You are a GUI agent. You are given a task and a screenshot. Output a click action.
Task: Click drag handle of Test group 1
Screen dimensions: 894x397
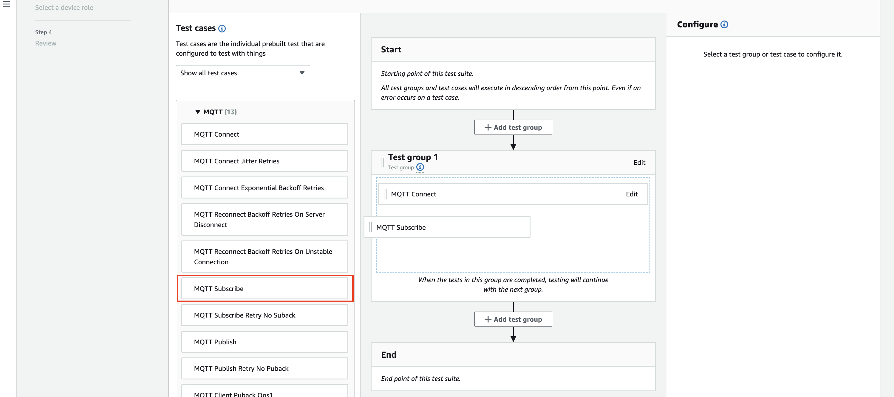pos(382,162)
